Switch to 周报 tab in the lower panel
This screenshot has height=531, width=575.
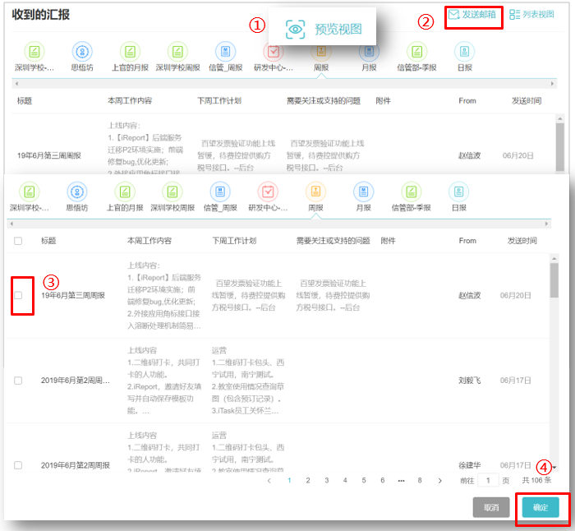315,192
